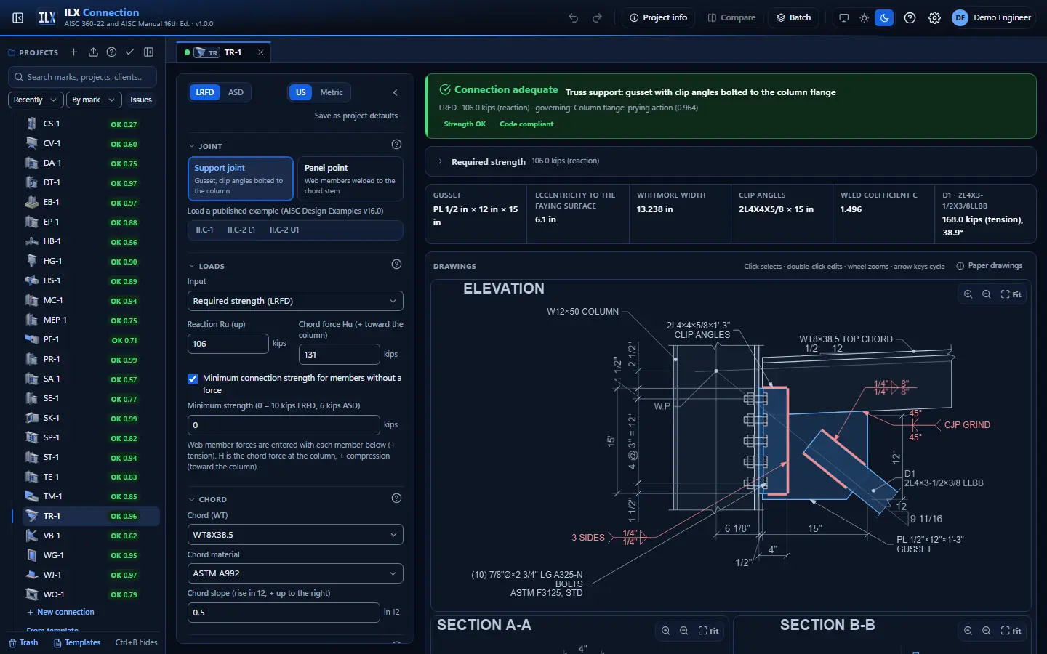Collapse the input panel with the left chevron

coord(395,92)
